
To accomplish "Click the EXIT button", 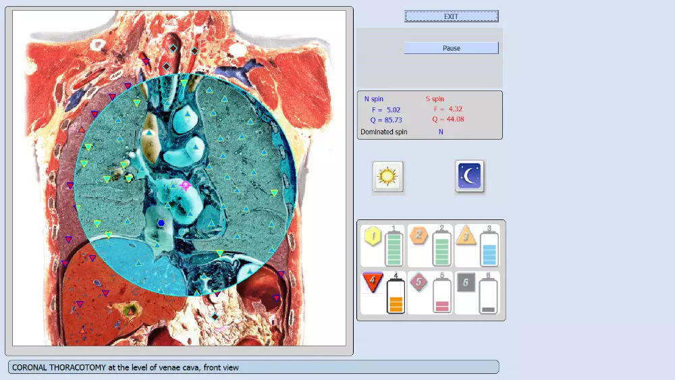I will pos(451,16).
